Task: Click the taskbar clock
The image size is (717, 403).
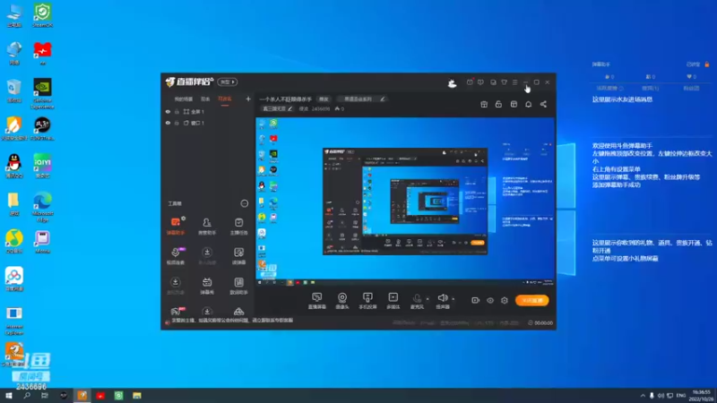Action: (702, 395)
